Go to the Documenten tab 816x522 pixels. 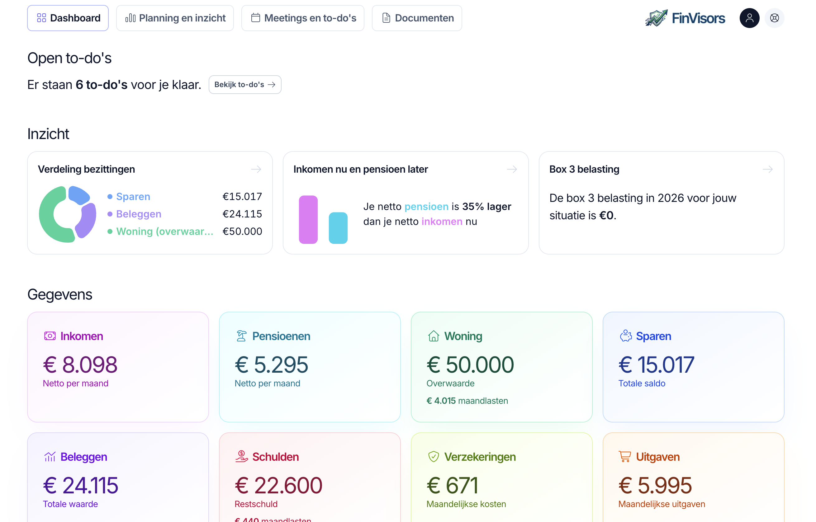(417, 18)
